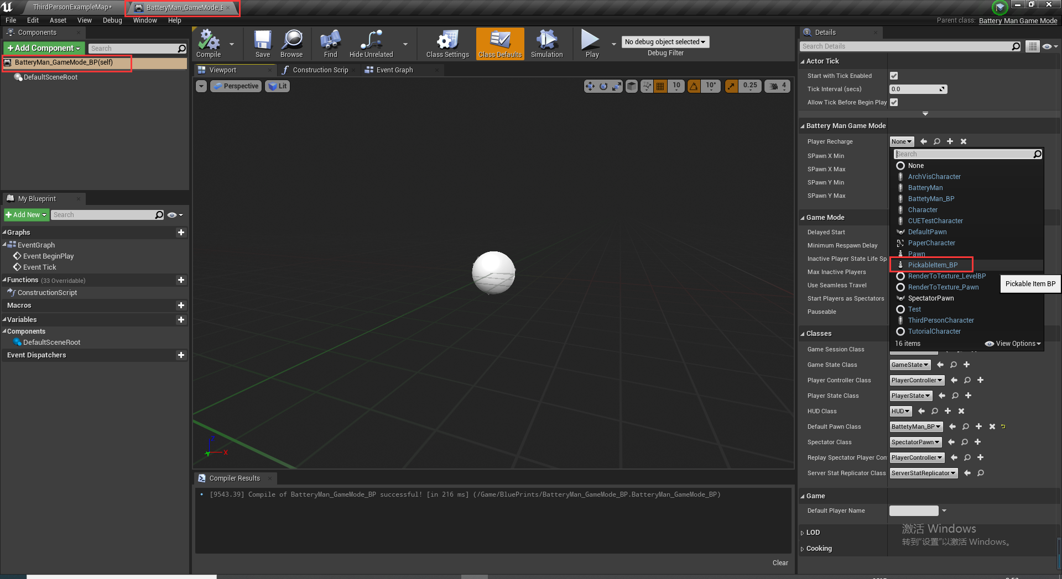Use selected asset arrow for Player Recharge
1062x579 pixels.
tap(924, 141)
